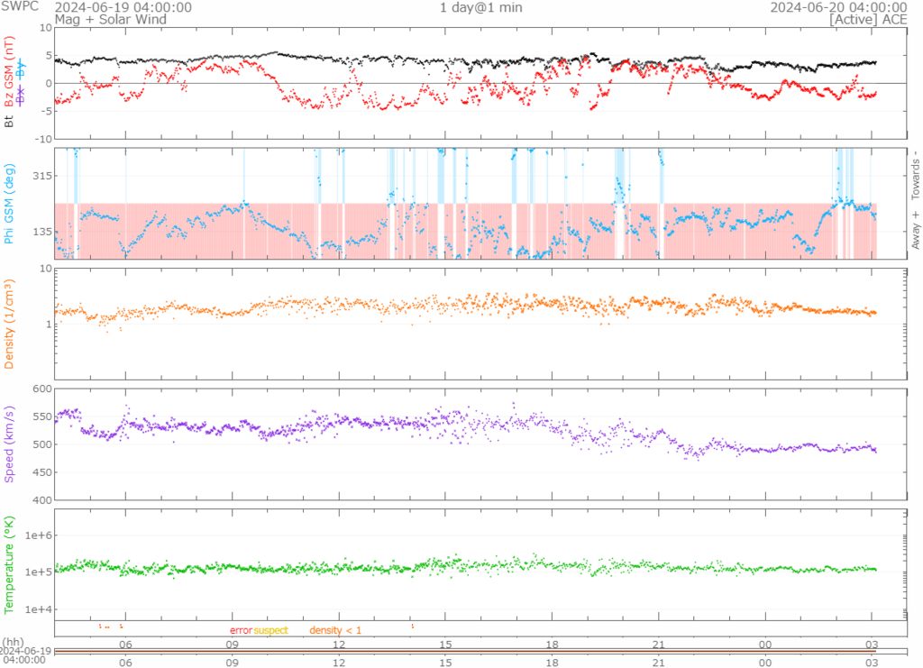The image size is (923, 668).
Task: Click the black Bt series label
Action: coord(10,119)
